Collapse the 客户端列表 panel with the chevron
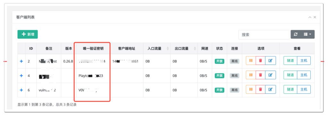 tap(310, 18)
